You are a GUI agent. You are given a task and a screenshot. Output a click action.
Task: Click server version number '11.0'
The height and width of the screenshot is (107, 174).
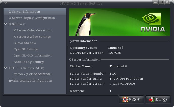(113, 74)
